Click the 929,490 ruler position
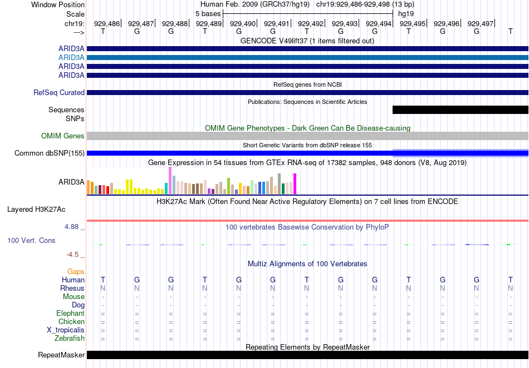Viewport: 529px width, 368px height. 243,23
